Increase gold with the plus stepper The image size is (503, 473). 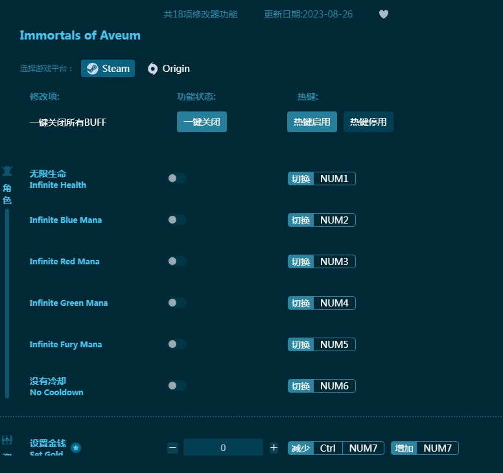tap(274, 448)
